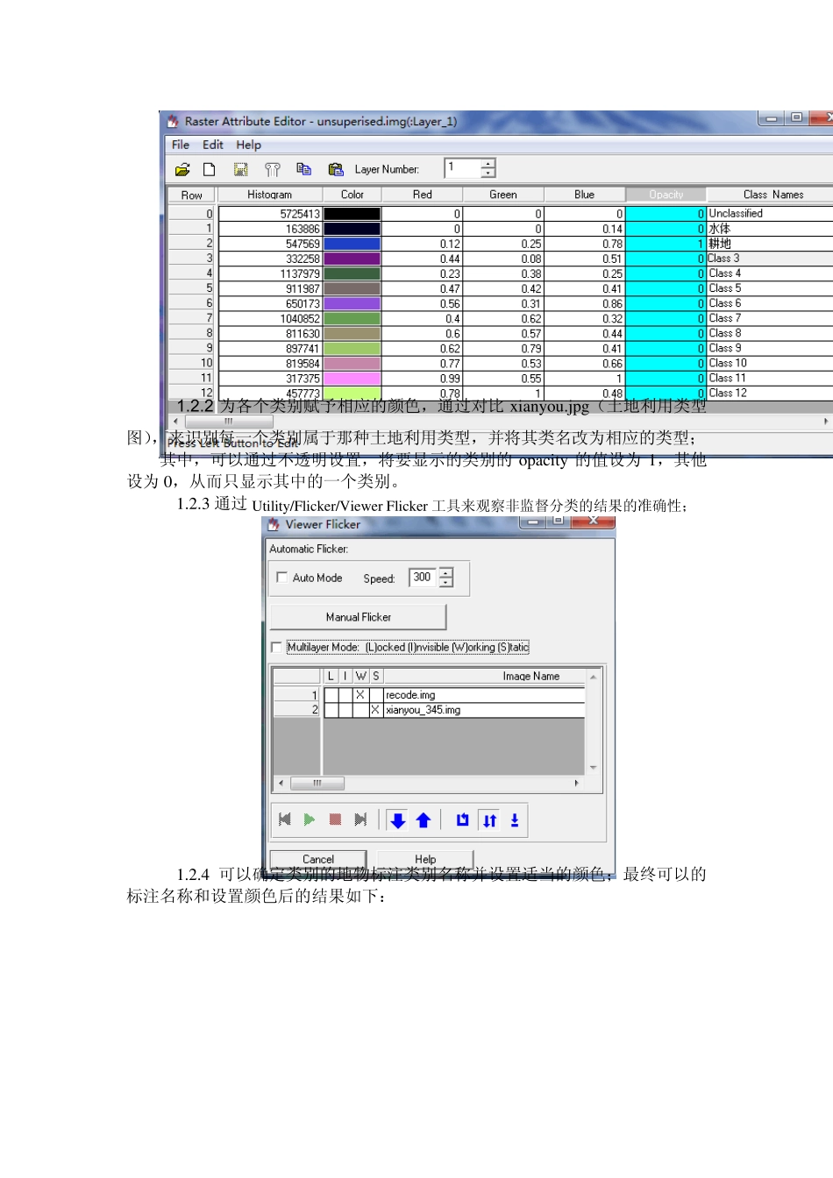Open the File menu

(x=181, y=145)
